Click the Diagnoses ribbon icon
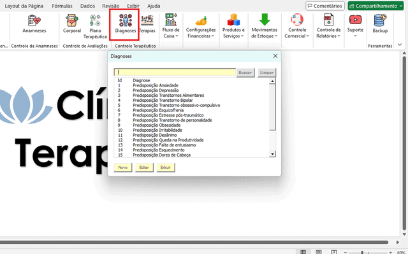The height and width of the screenshot is (254, 408). [126, 24]
